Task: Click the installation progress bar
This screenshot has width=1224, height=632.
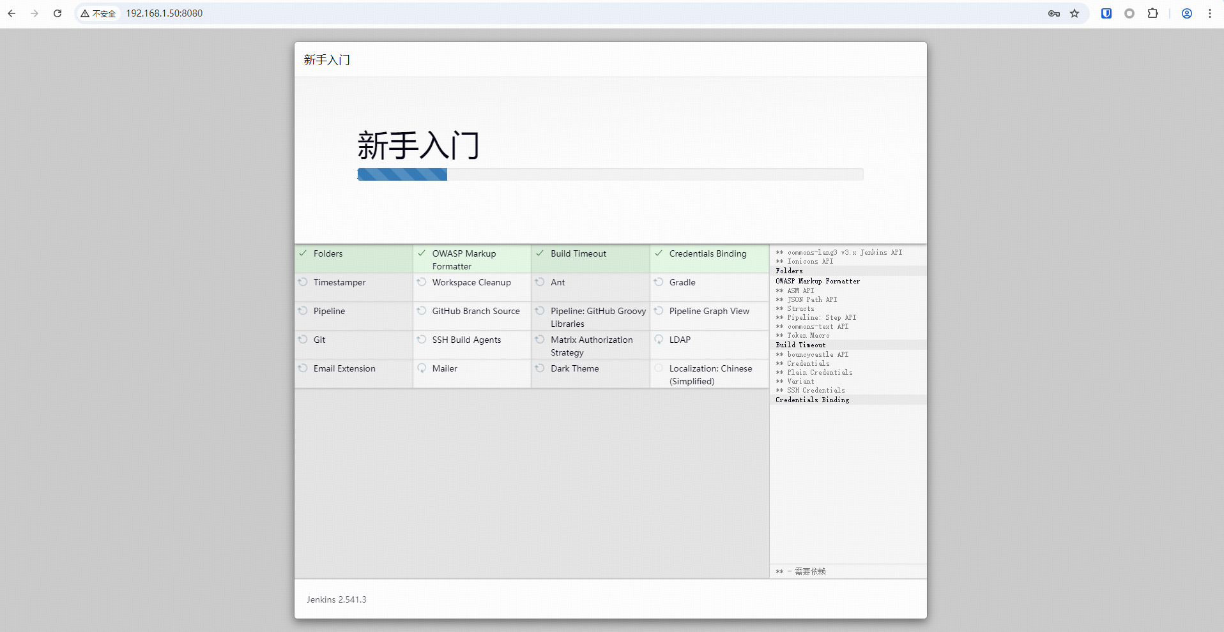Action: (610, 174)
